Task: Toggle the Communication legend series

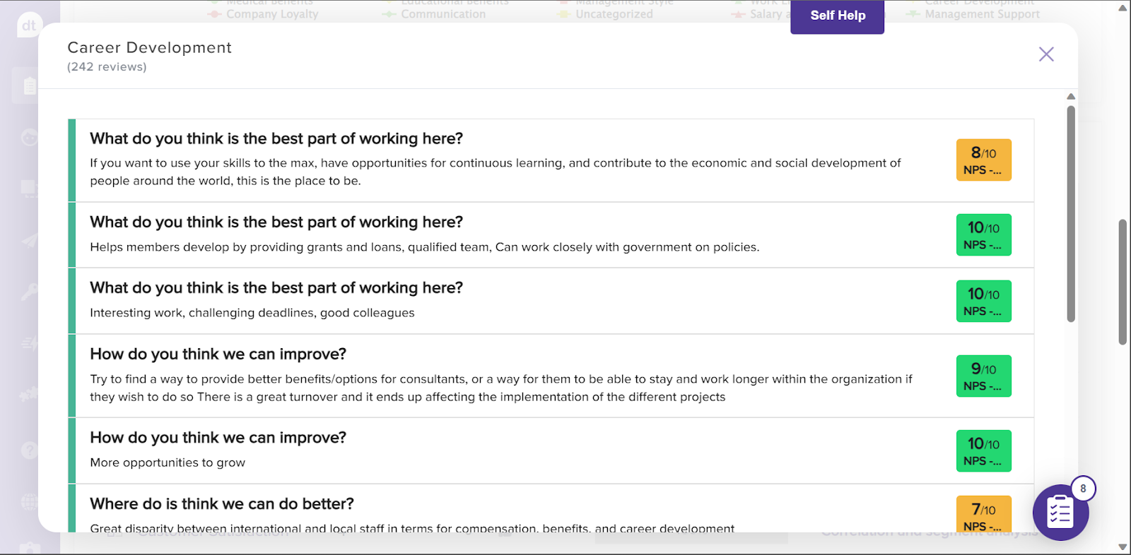Action: tap(443, 14)
